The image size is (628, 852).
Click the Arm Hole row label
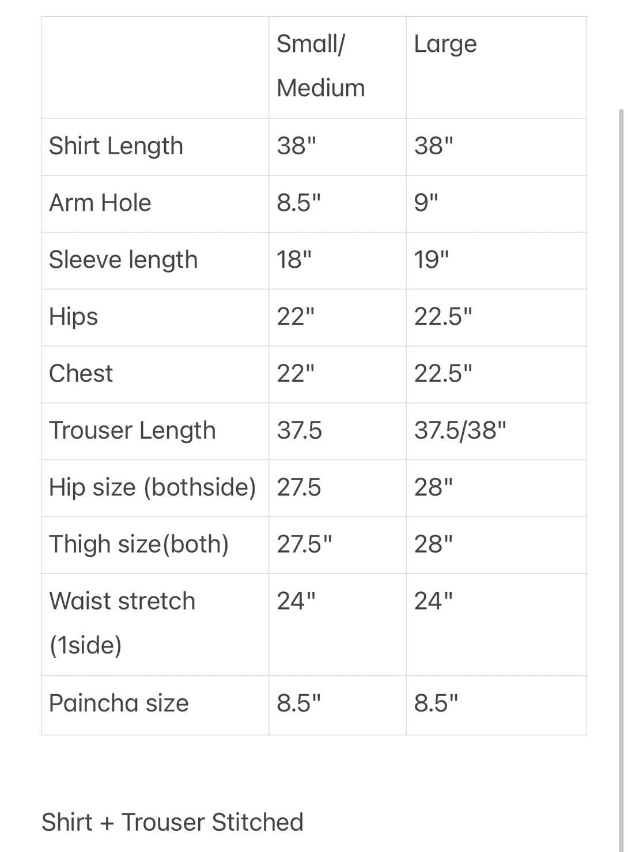(x=100, y=203)
